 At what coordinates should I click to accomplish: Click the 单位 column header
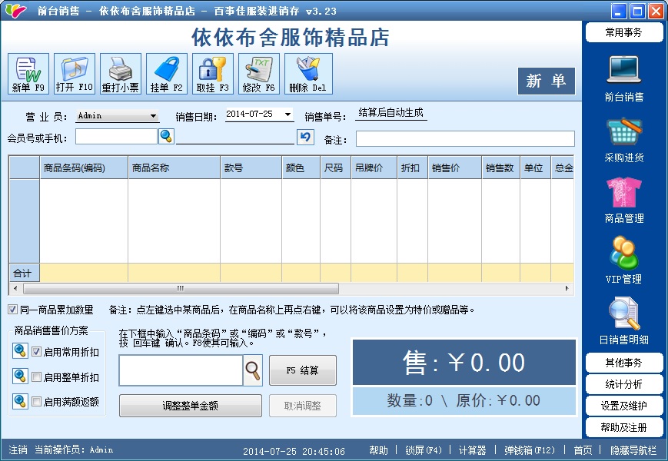point(535,167)
